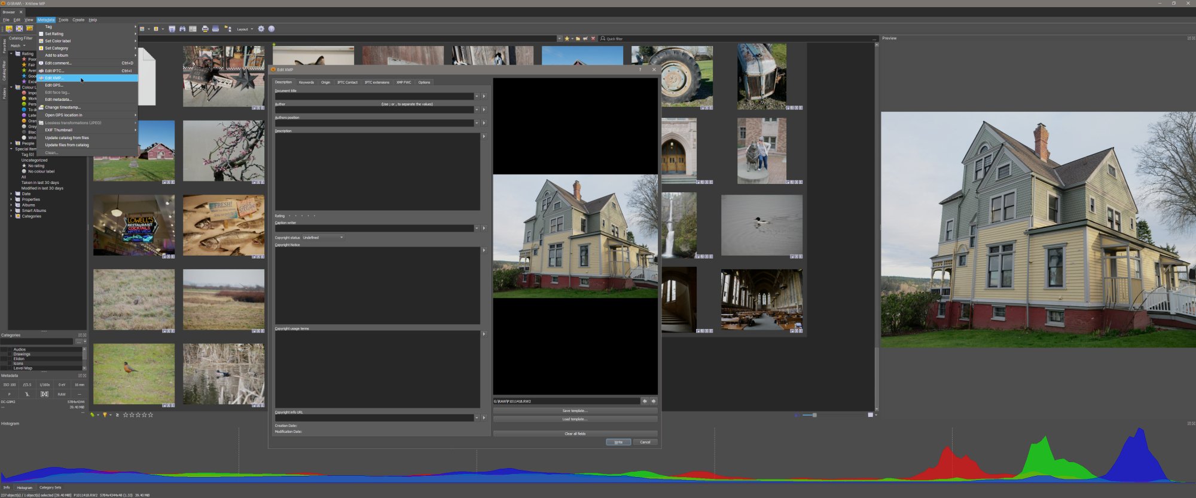Collapse the Rating tree node
Viewport: 1196px width, 498px height.
[x=11, y=54]
